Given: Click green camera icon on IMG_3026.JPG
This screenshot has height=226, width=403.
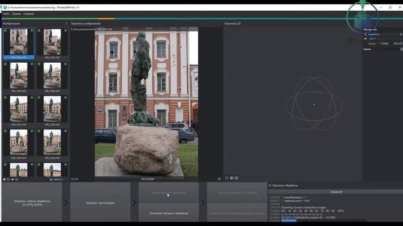Looking at the screenshot, I should pyautogui.click(x=65, y=64).
